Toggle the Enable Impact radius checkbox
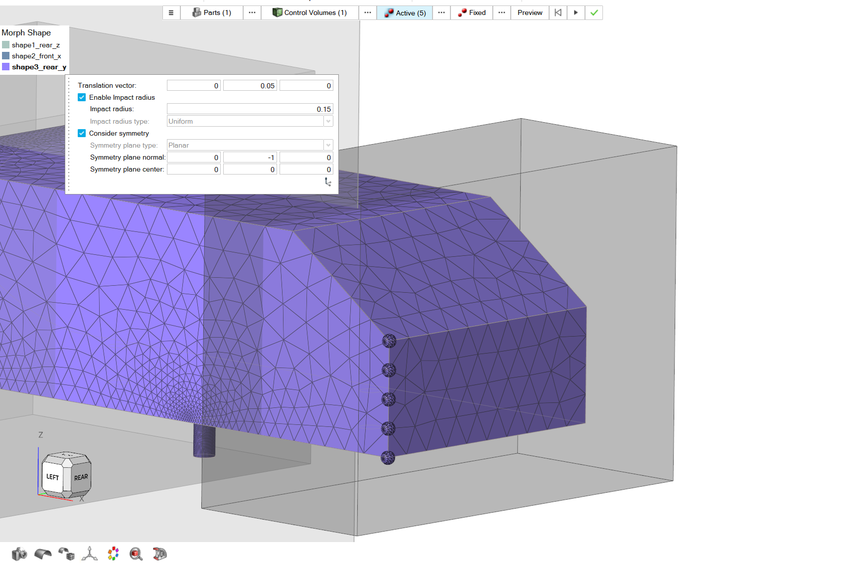The width and height of the screenshot is (865, 565). pos(82,98)
